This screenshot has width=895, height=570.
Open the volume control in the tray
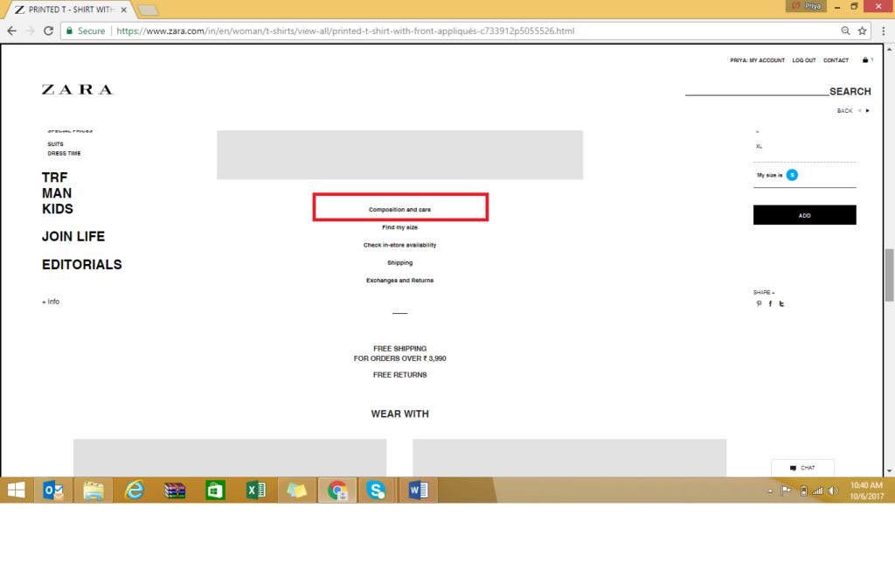point(833,490)
